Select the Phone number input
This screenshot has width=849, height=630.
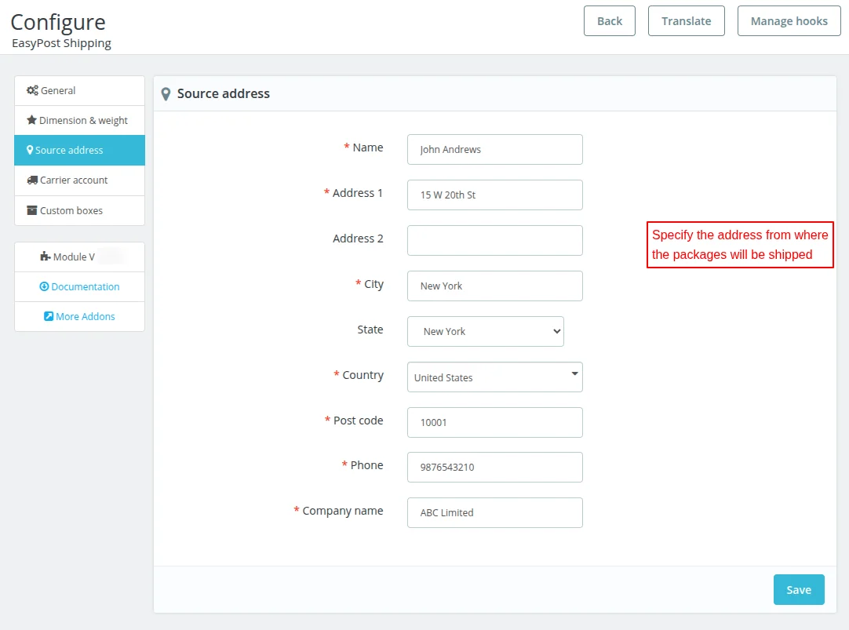tap(494, 467)
